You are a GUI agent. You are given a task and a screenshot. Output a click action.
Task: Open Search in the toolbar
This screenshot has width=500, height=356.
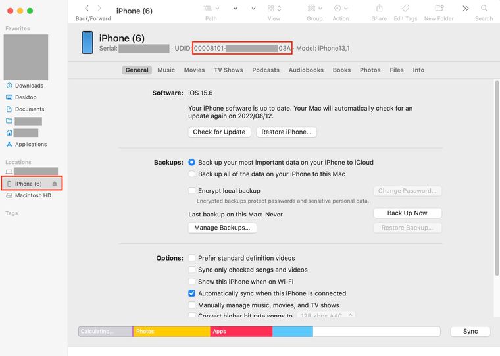(484, 9)
